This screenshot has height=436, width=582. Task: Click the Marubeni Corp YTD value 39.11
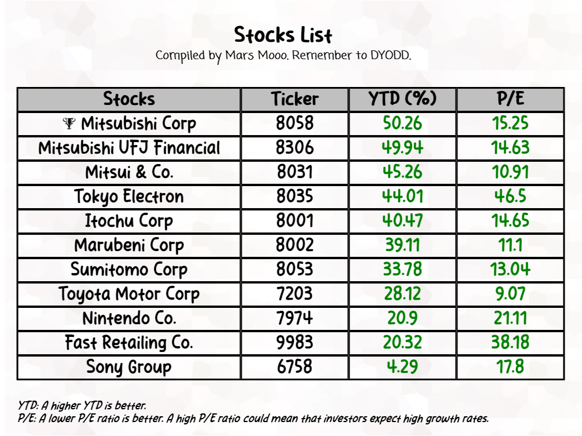tap(402, 245)
